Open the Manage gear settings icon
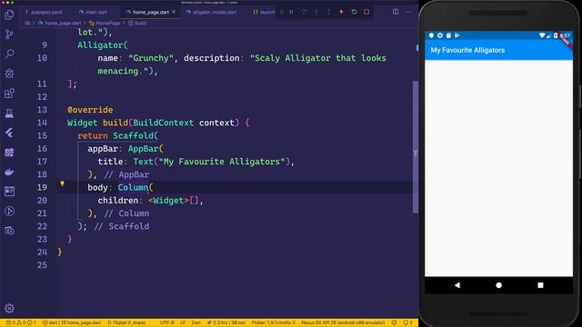Viewport: 582px width, 327px height. point(9,308)
